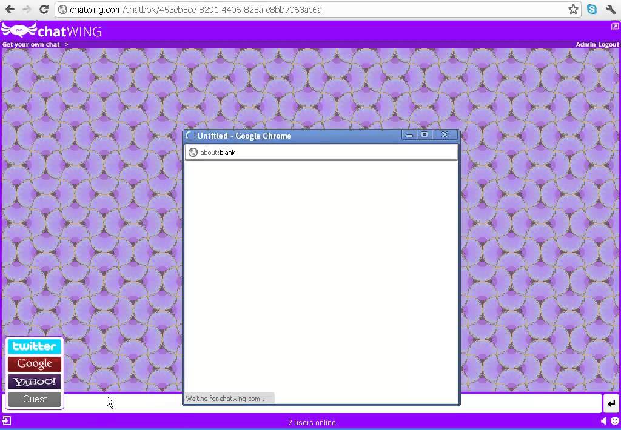Click the 2 users online status text
Viewport: 621px width, 430px height.
(x=312, y=423)
